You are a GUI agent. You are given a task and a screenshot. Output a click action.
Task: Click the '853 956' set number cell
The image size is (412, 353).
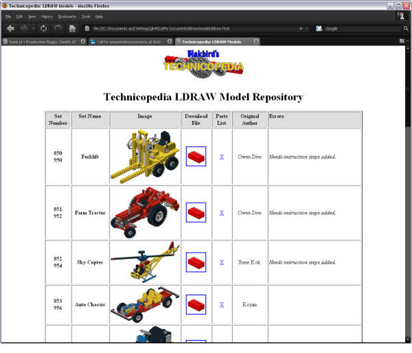[x=58, y=304]
